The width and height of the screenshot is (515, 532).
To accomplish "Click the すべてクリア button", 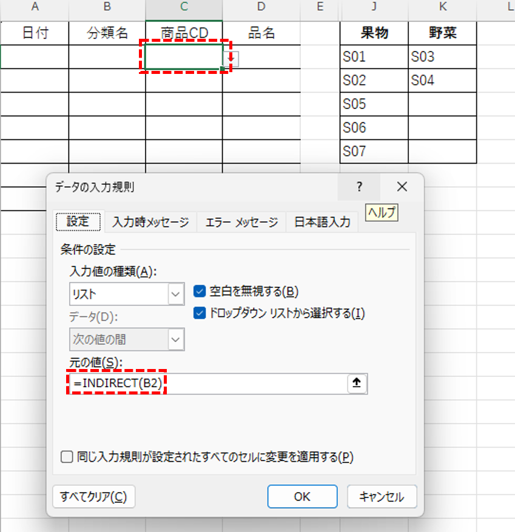I will click(94, 496).
